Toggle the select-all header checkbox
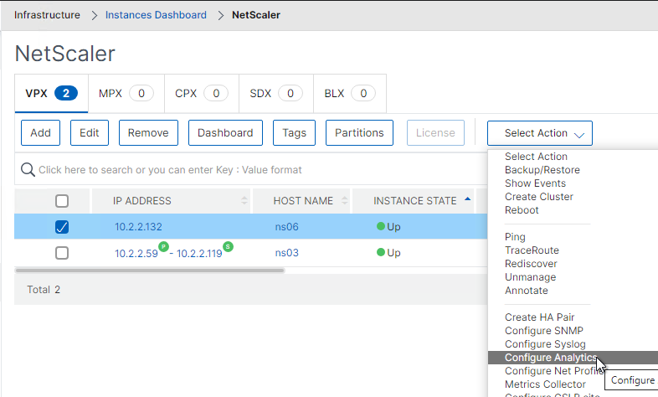 point(62,201)
